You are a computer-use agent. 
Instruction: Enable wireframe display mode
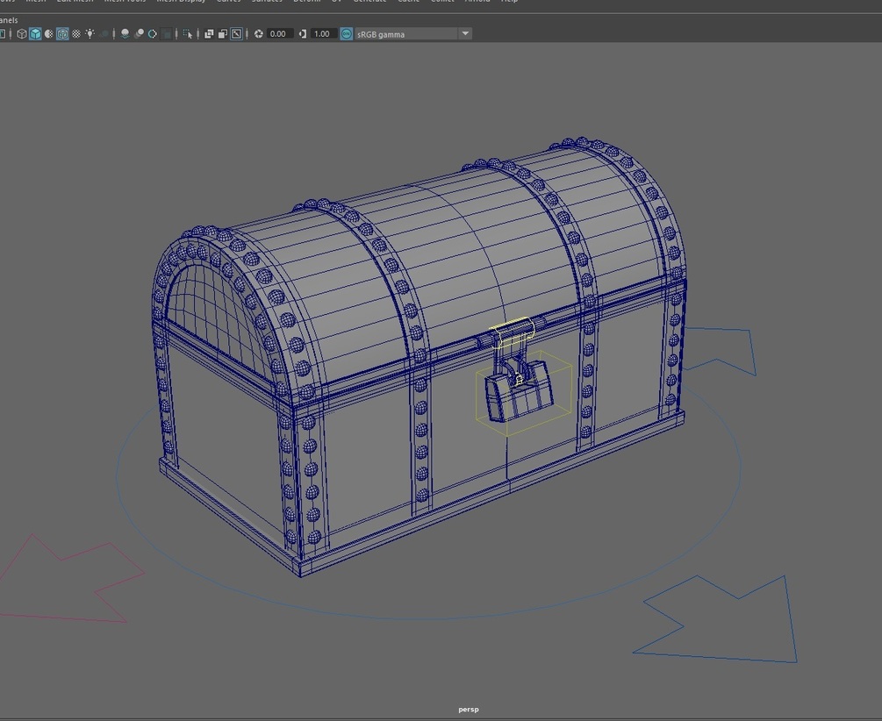(x=21, y=33)
